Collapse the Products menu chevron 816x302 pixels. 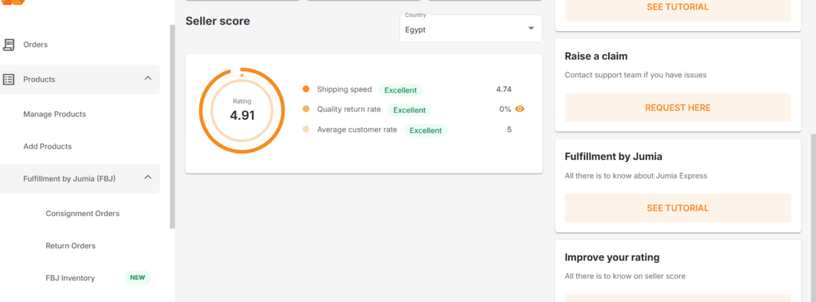147,78
